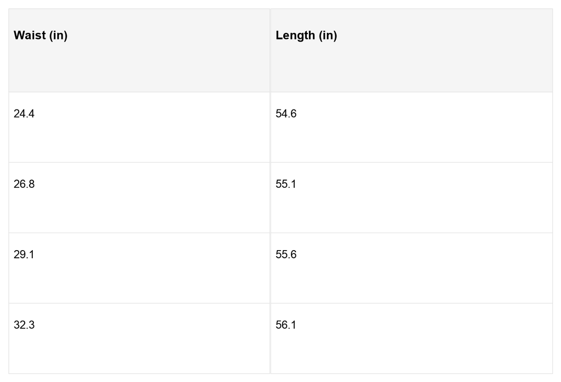
Task: Select the 24.4 waist cell
Action: coord(24,114)
